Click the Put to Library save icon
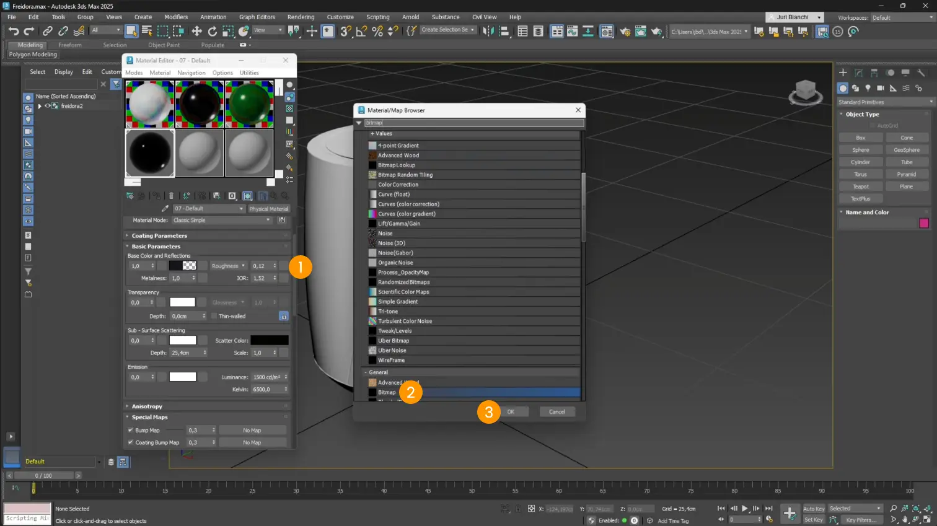Screen dimensions: 937x526 click(x=216, y=196)
